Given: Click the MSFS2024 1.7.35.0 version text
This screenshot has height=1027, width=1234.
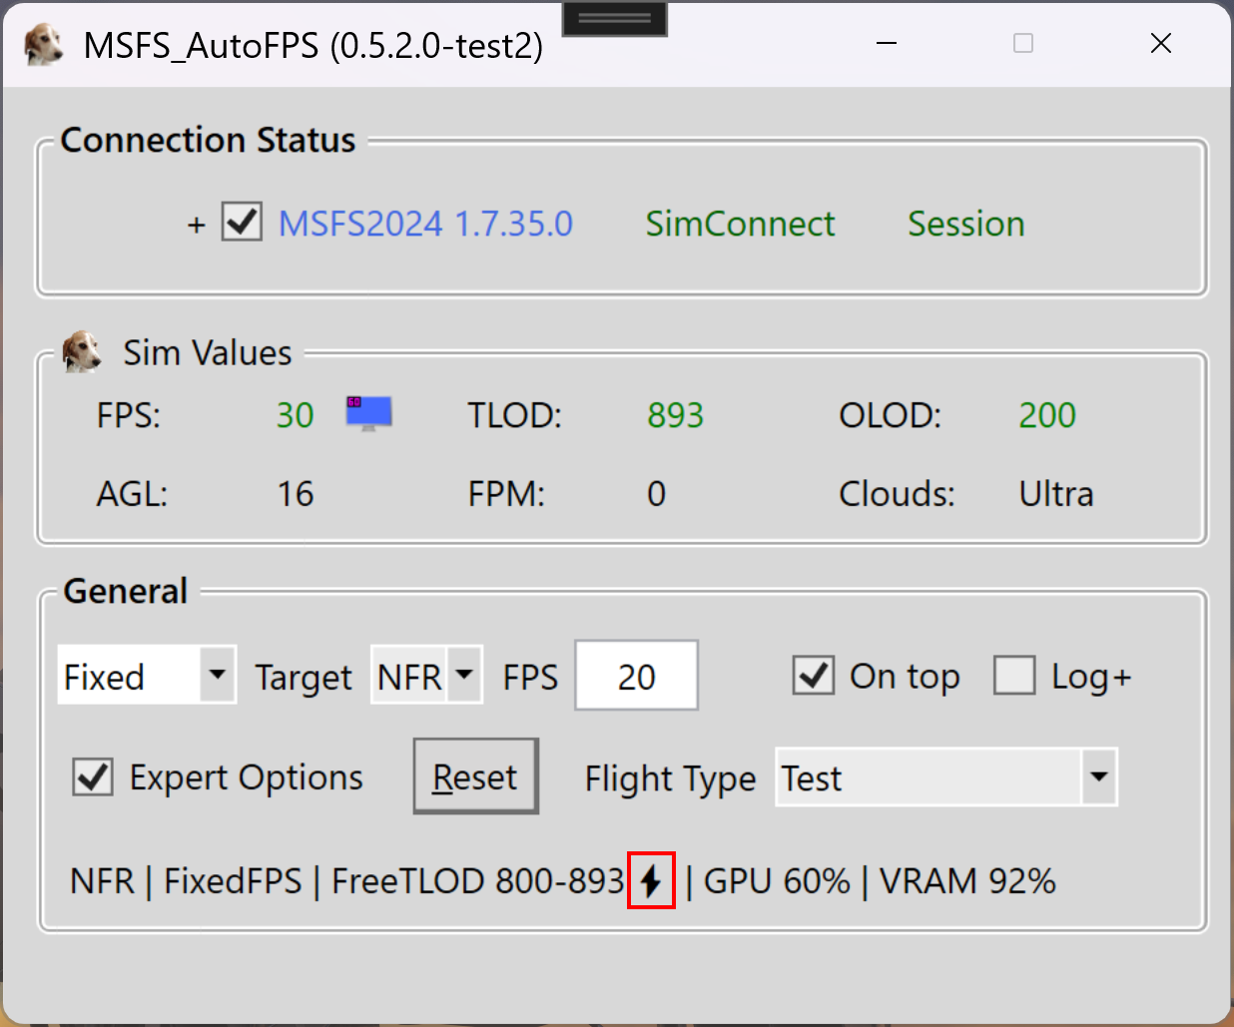Looking at the screenshot, I should coord(426,224).
